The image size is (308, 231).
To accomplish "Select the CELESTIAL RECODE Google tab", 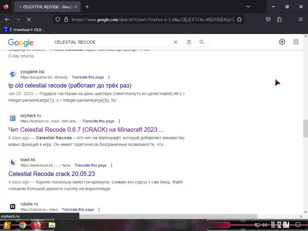I will [x=47, y=7].
